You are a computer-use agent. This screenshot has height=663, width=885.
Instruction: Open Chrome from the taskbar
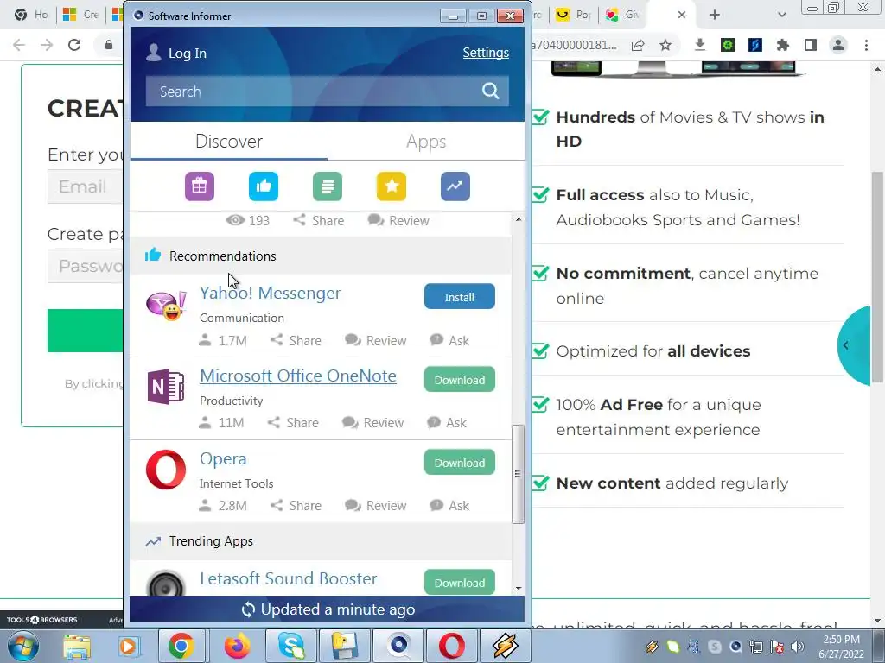click(181, 646)
